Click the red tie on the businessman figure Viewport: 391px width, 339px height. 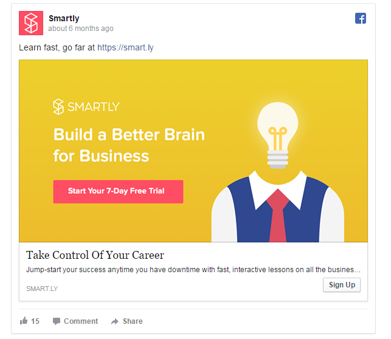click(278, 215)
